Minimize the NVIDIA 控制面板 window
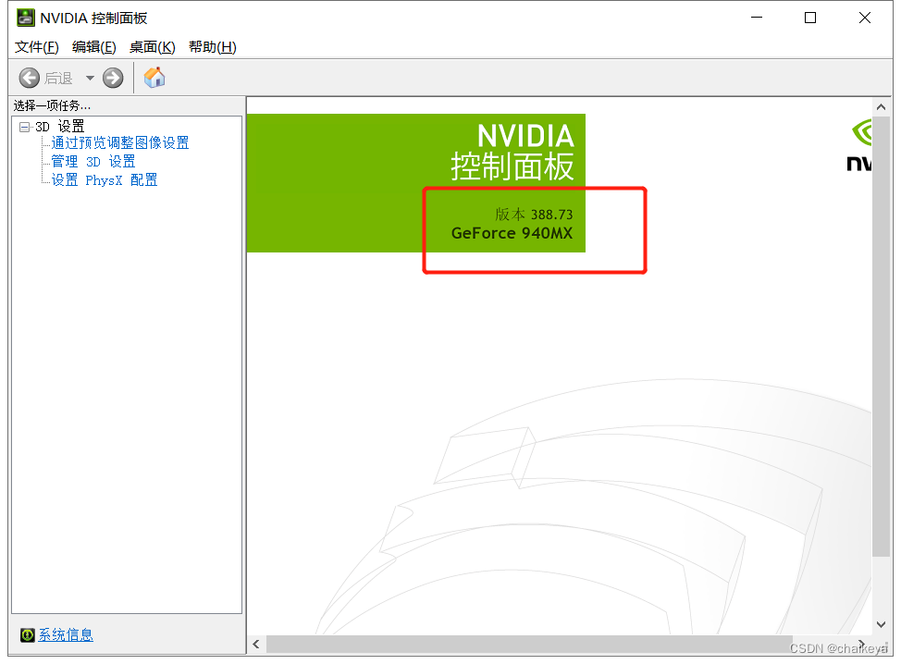 [757, 18]
